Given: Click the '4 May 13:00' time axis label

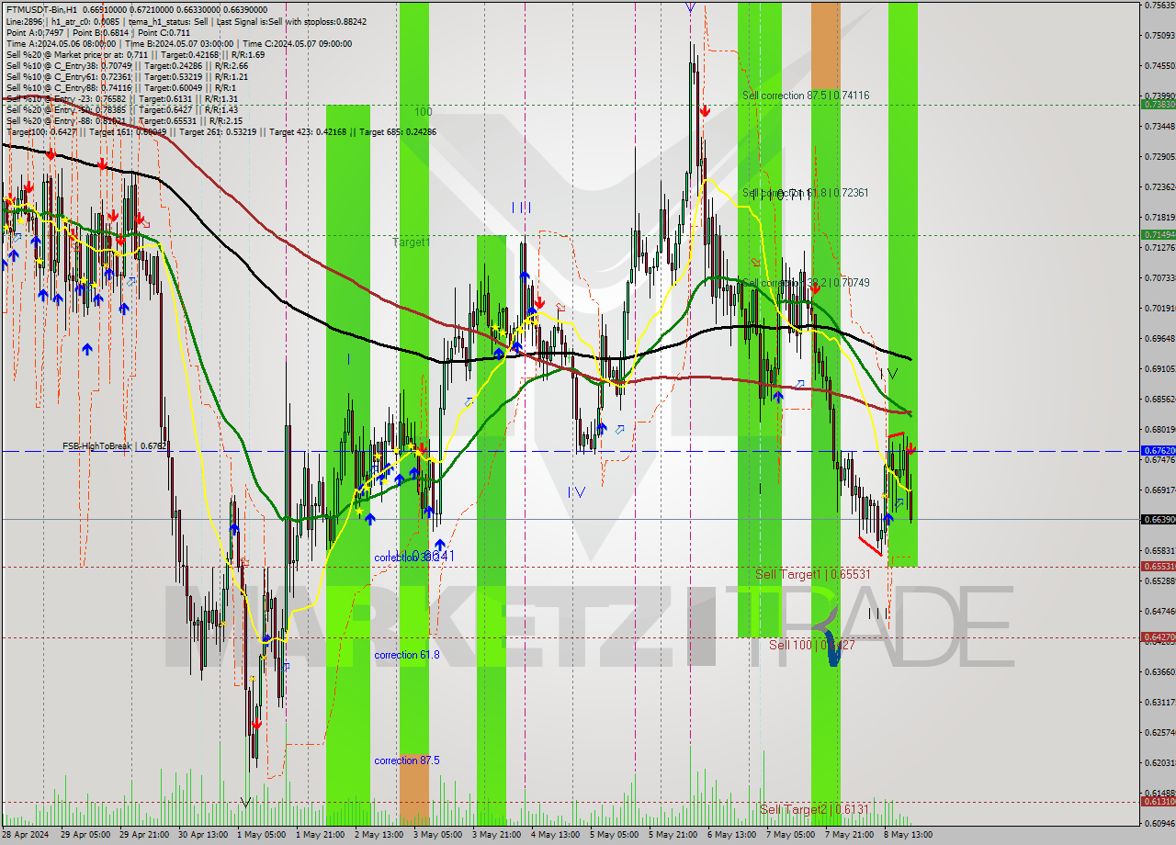Looking at the screenshot, I should 555,836.
